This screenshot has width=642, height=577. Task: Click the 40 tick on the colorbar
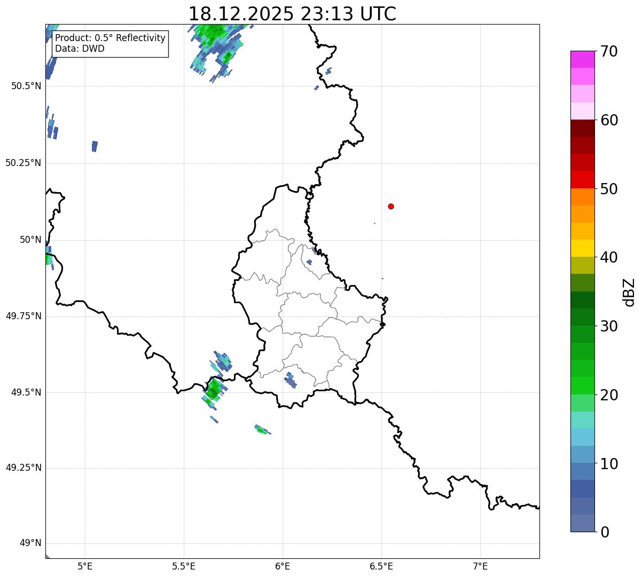(x=609, y=258)
